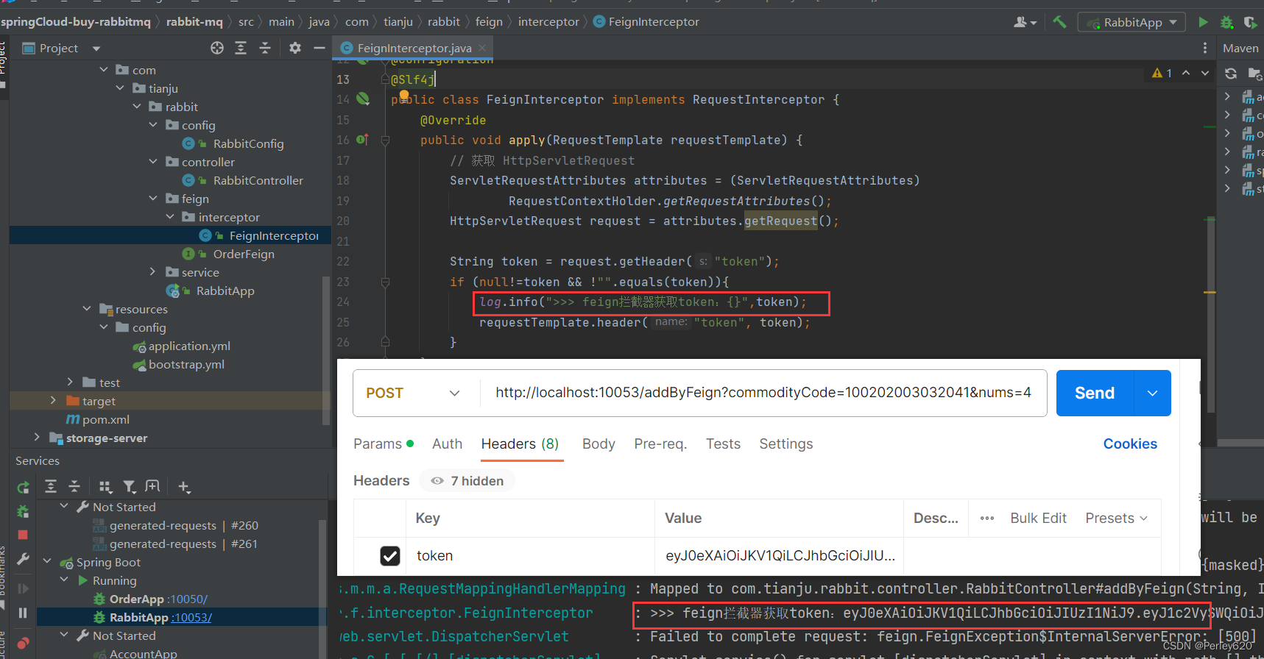Open Group By options in Services toolbar

(x=105, y=487)
